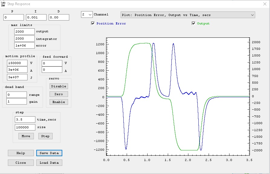Select the P gain input field

pos(14,18)
